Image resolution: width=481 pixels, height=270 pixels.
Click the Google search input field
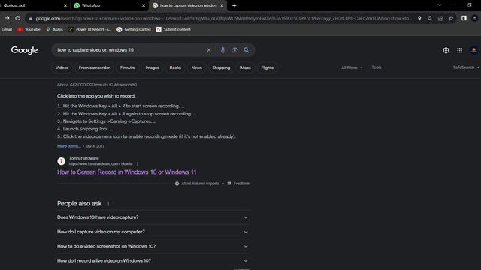pyautogui.click(x=129, y=50)
